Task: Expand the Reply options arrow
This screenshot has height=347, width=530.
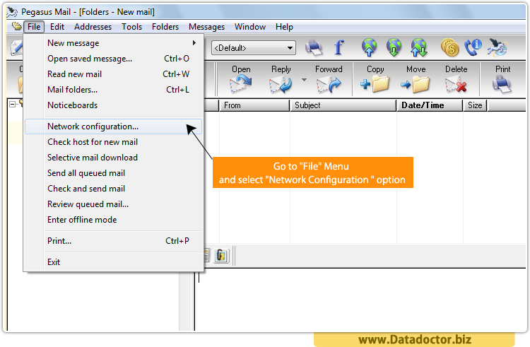Action: coord(304,80)
